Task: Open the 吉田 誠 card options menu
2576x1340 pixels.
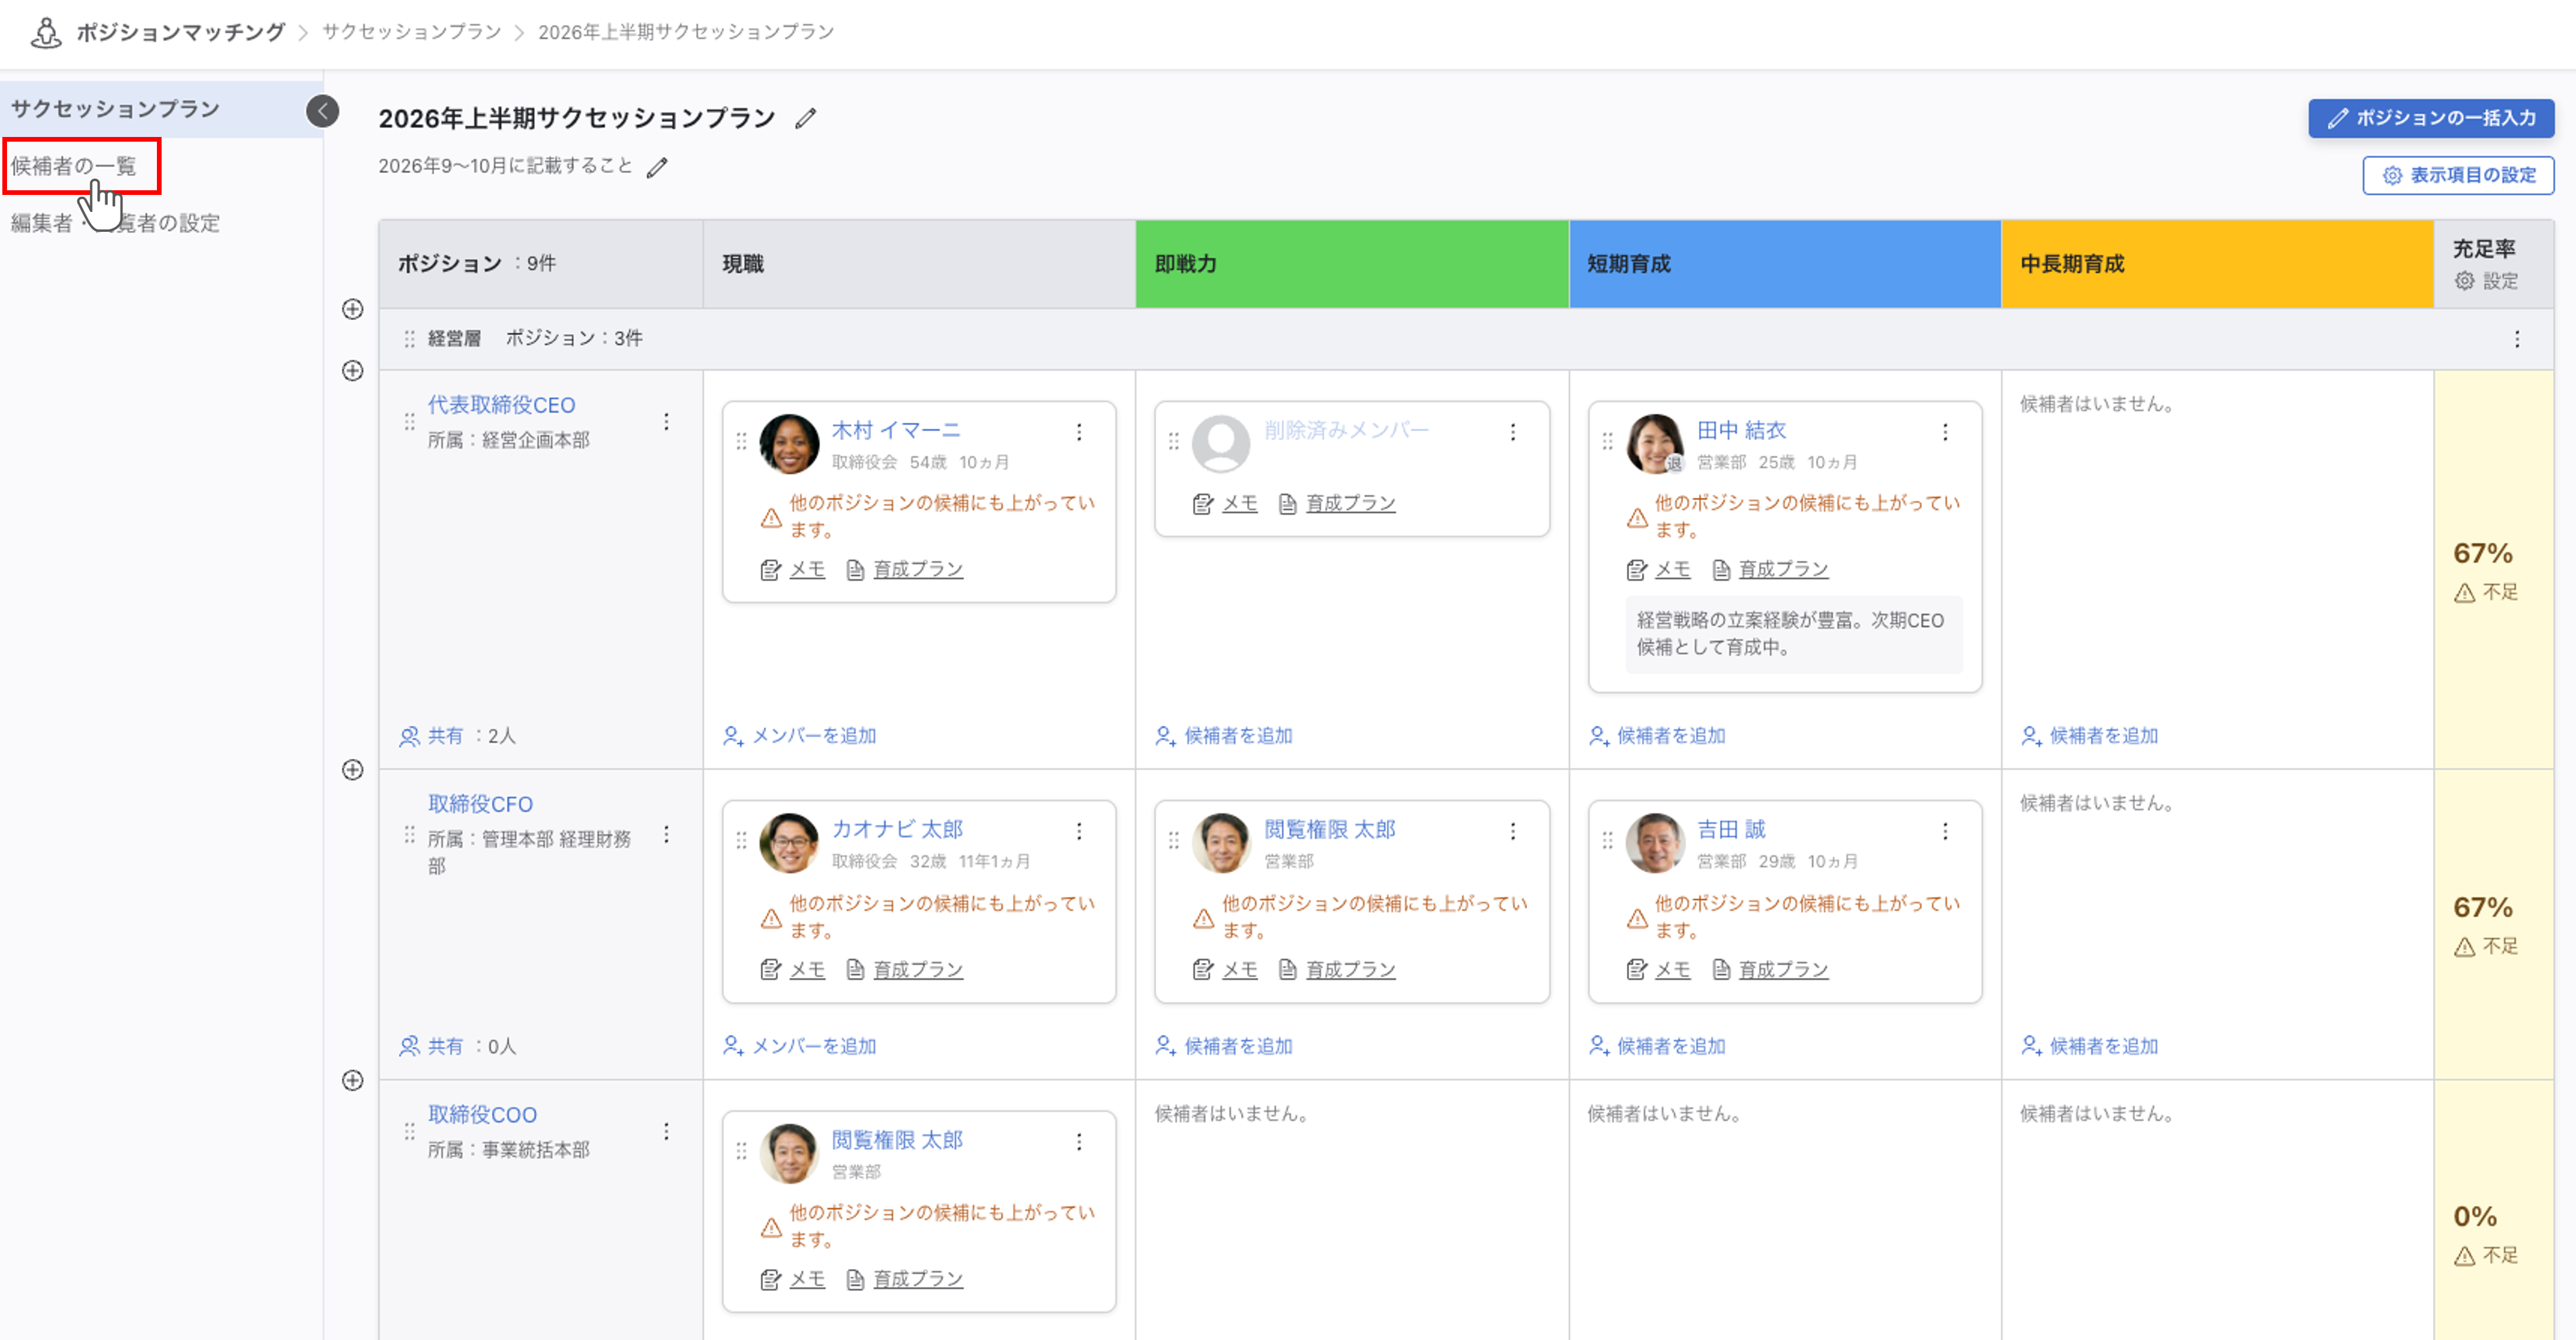Action: [1945, 831]
